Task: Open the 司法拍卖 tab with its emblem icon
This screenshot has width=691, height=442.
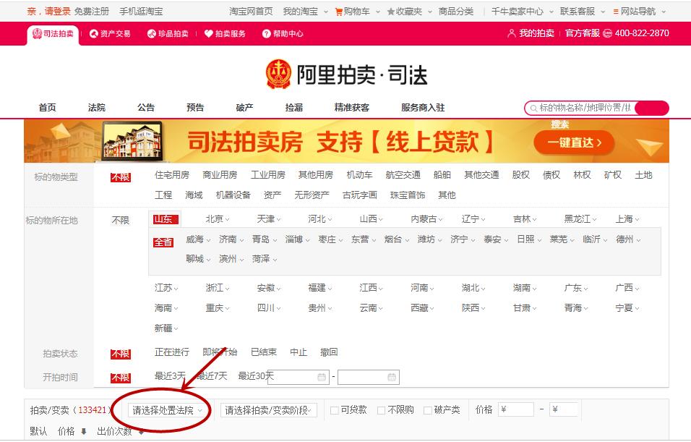Action: coord(53,34)
